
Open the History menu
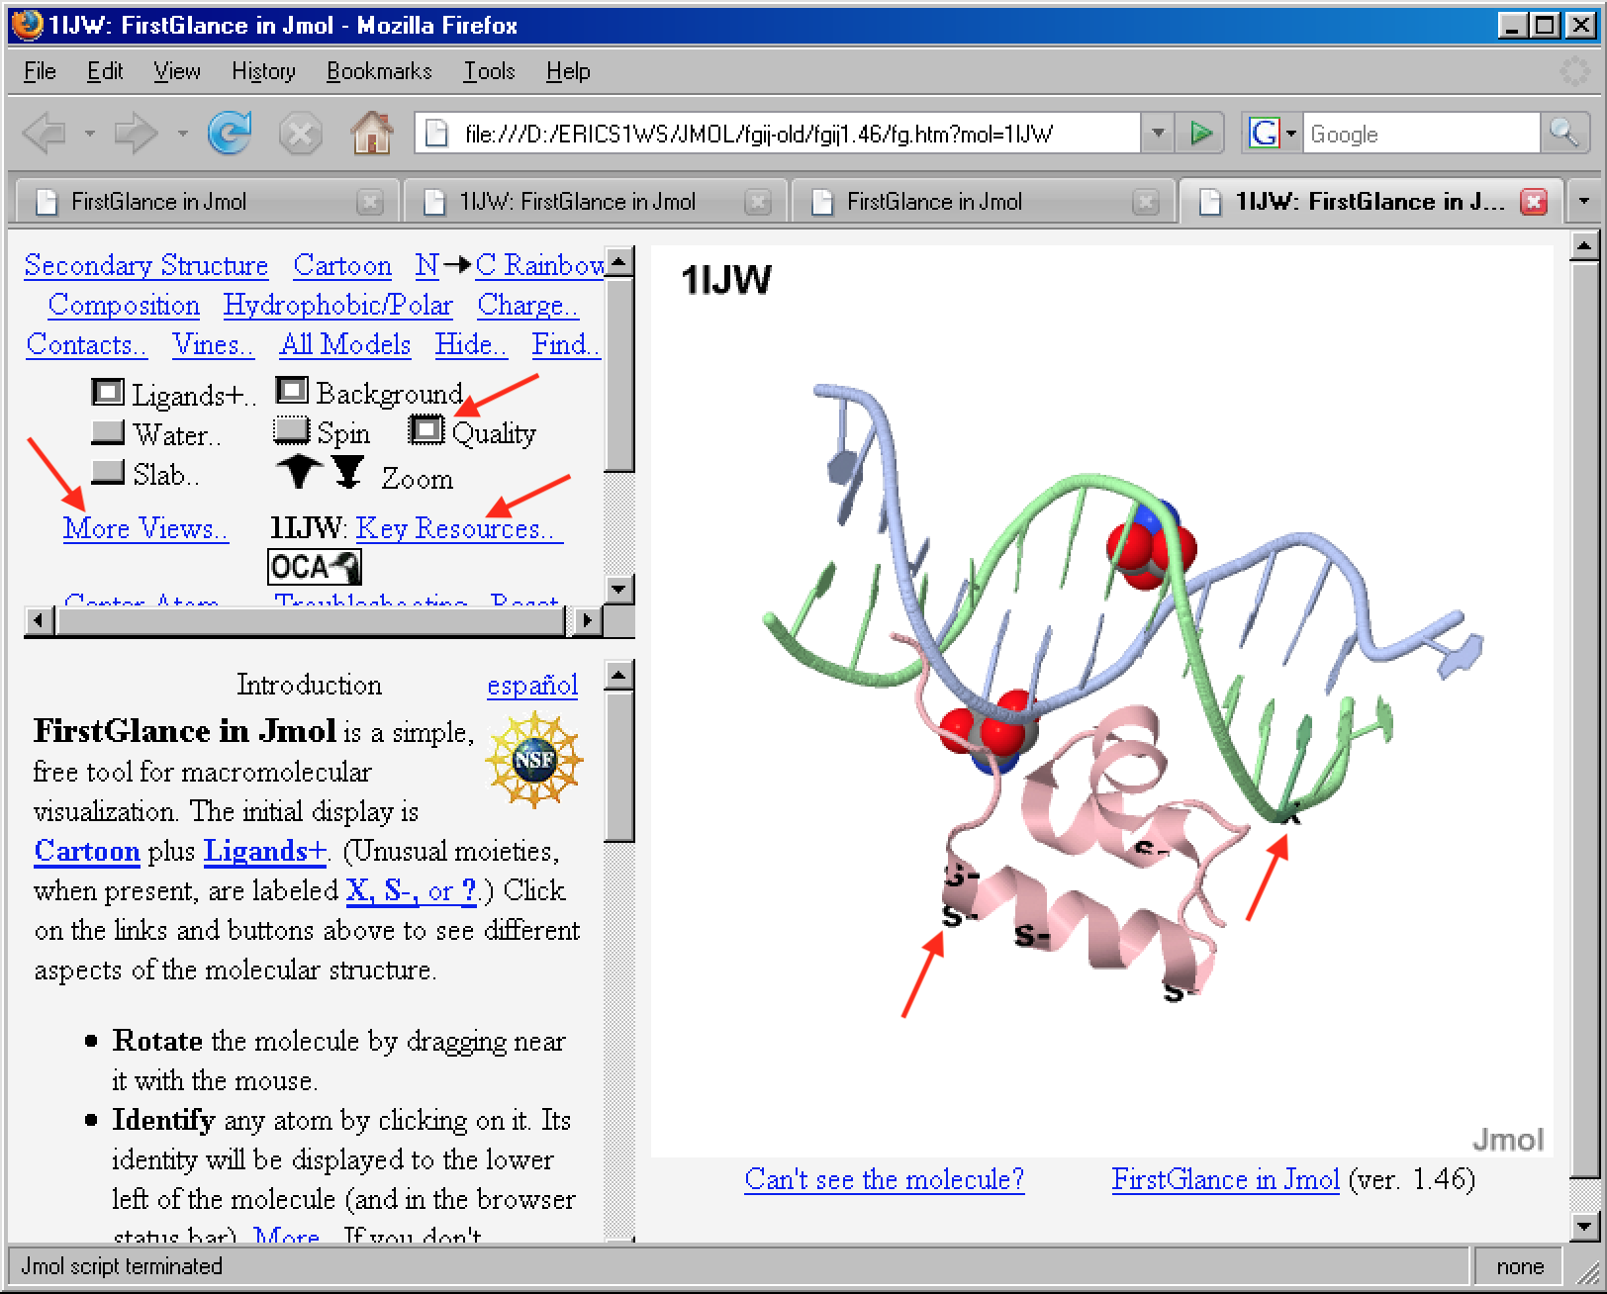[x=263, y=71]
